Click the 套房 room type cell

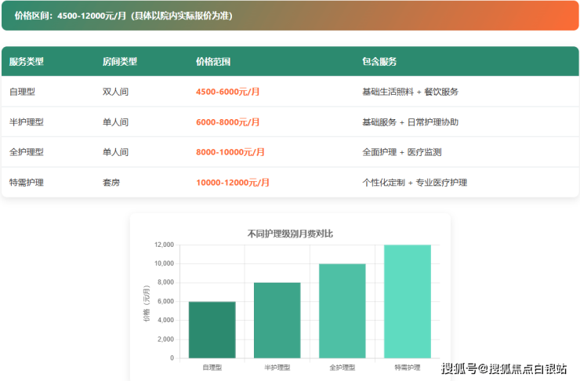coord(111,183)
